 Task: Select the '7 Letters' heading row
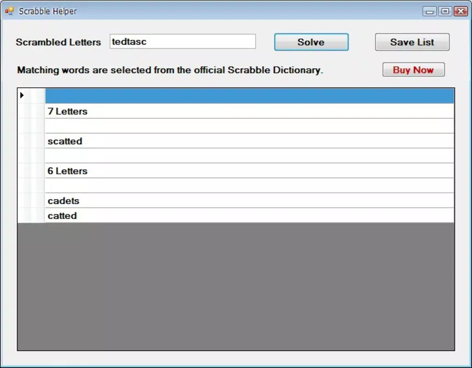(250, 111)
